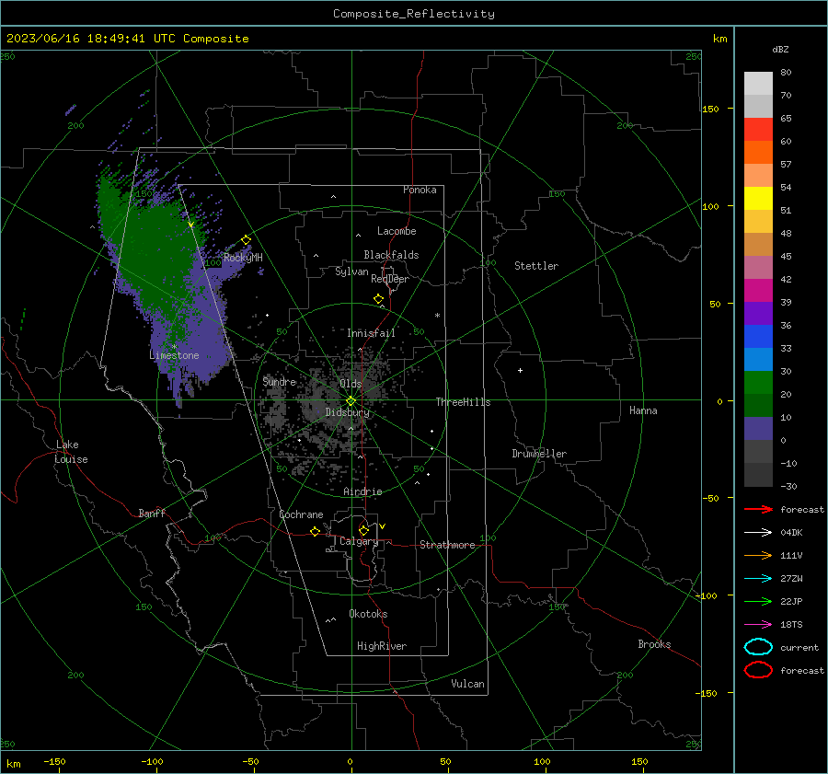The width and height of the screenshot is (828, 774).
Task: Click the yellow diamond marker below Cochrane
Action: 316,532
